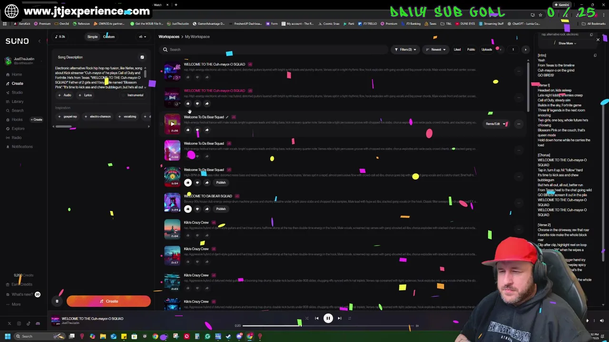Edit title pencil on Welcome To Da Bear Squad
Image resolution: width=609 pixels, height=342 pixels.
(227, 117)
